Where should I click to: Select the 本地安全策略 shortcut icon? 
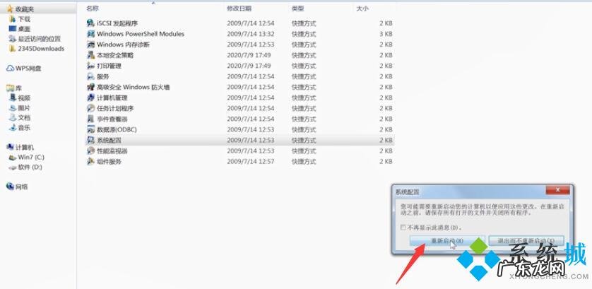click(90, 55)
